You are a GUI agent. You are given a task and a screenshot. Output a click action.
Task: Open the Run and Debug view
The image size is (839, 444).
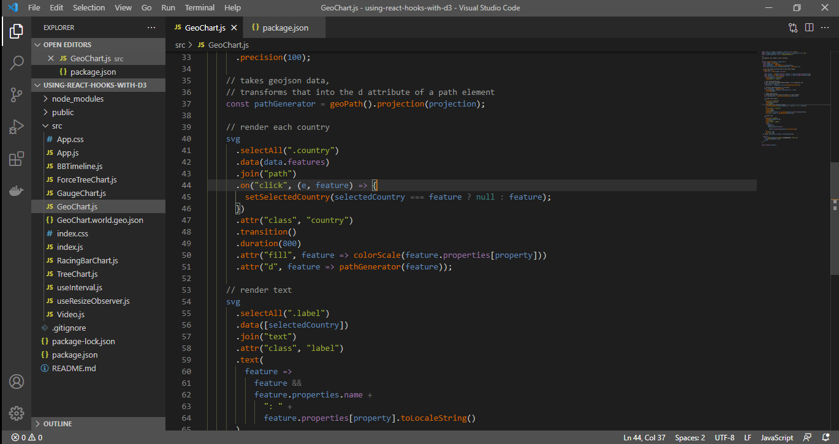point(16,127)
